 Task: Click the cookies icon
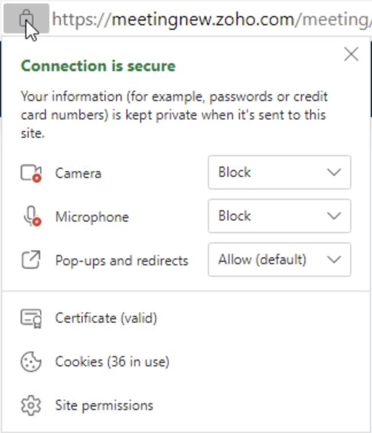[31, 362]
